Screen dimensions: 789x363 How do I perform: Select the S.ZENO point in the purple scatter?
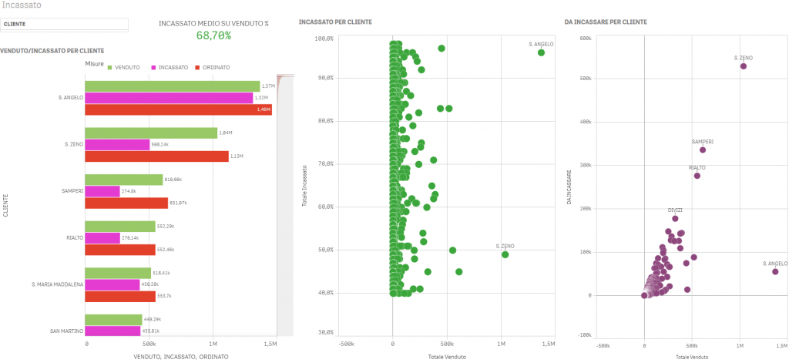[744, 66]
